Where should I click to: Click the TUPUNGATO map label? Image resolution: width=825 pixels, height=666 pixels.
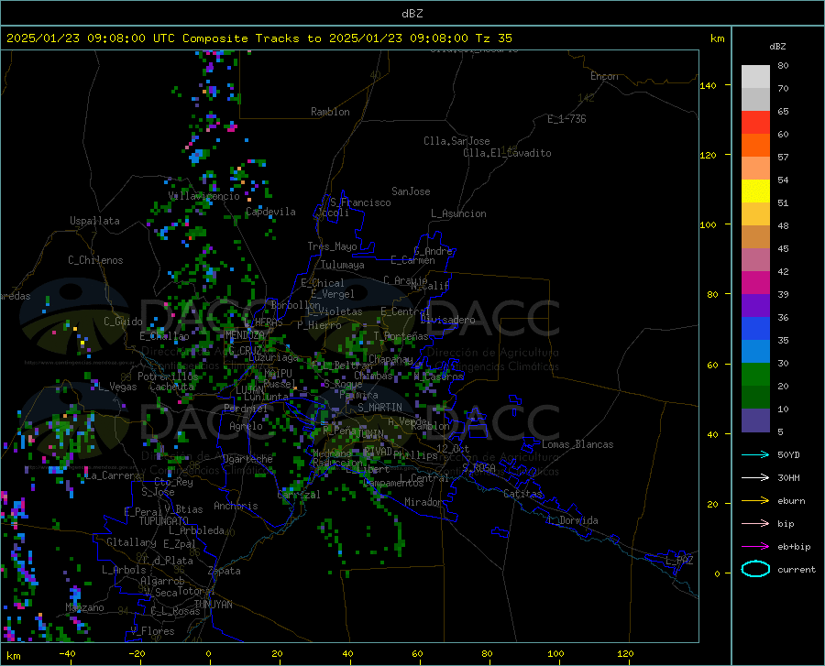[164, 521]
